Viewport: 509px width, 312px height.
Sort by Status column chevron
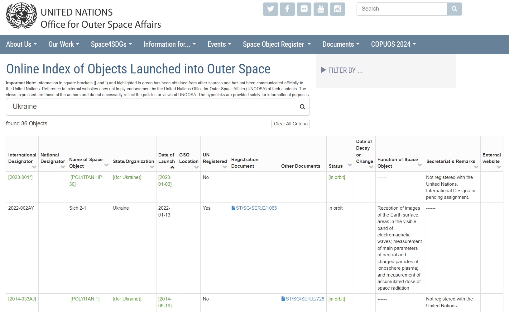349,165
